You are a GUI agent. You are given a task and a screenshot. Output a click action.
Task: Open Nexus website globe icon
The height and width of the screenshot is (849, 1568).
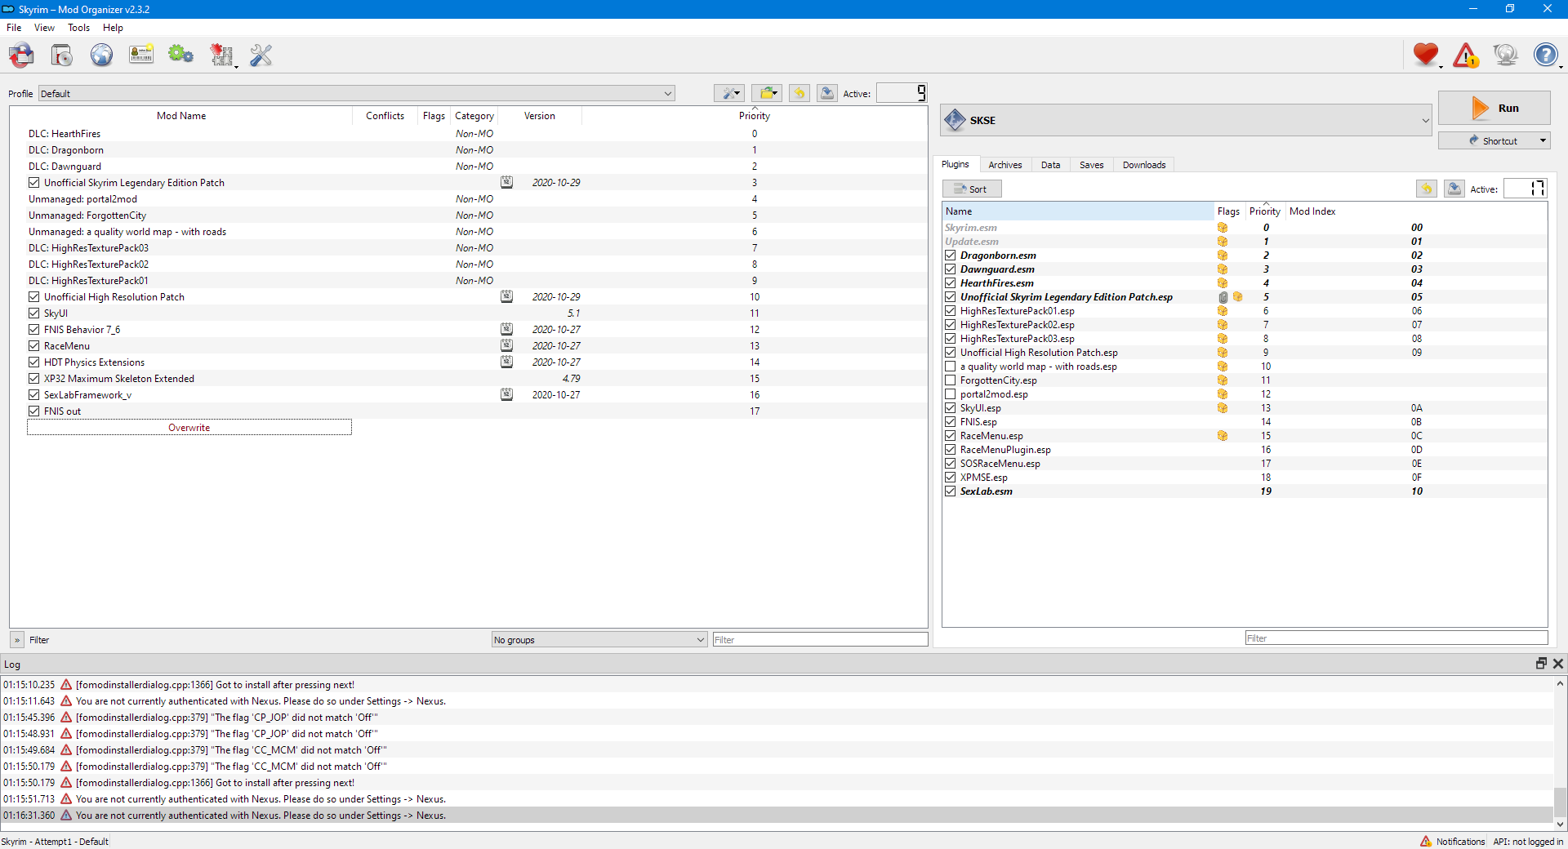point(101,56)
